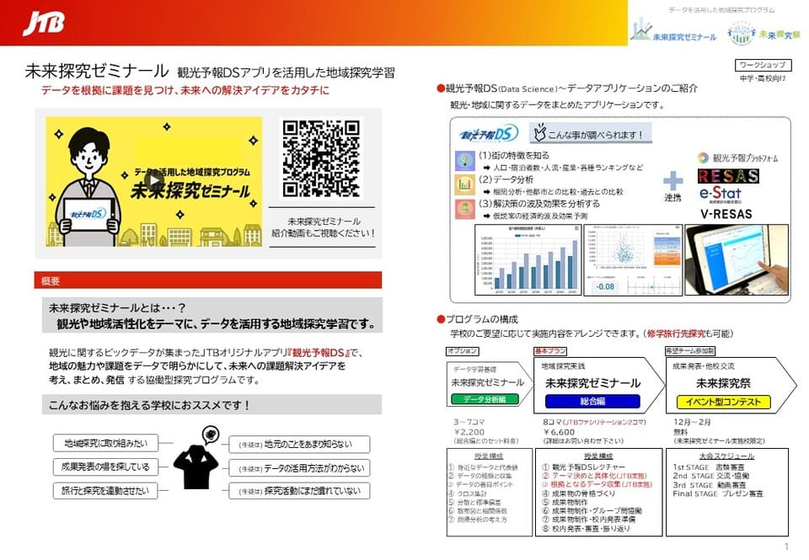Click the 未来探究祭 logo at top right
Viewport: 809px width, 560px height.
[763, 34]
